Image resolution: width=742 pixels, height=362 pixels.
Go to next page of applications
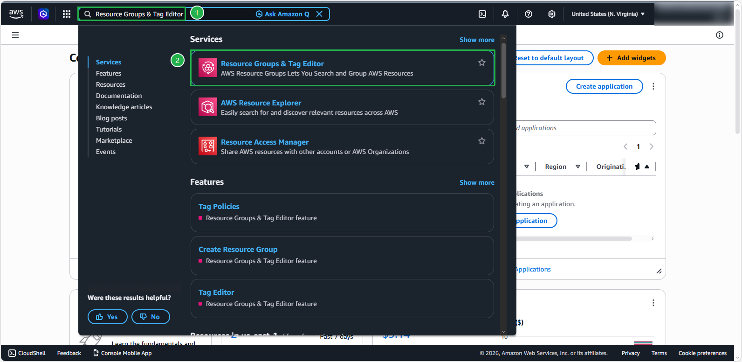coord(652,146)
